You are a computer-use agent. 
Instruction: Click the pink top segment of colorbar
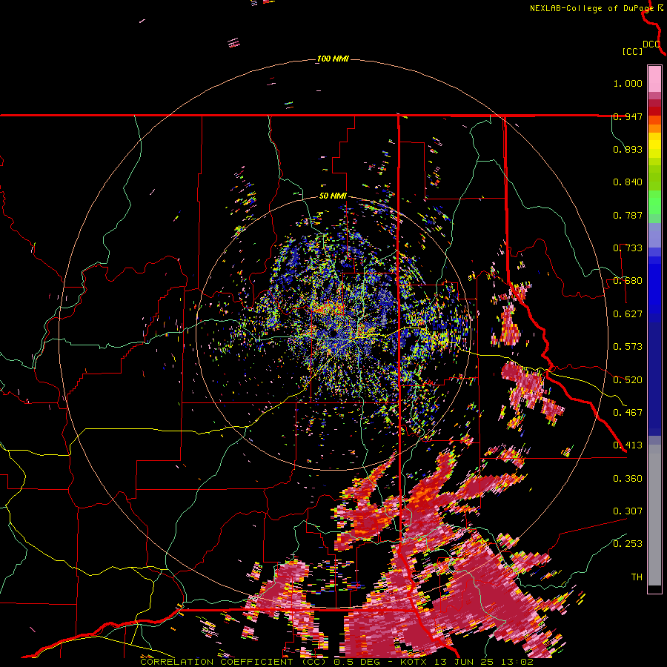tap(654, 79)
